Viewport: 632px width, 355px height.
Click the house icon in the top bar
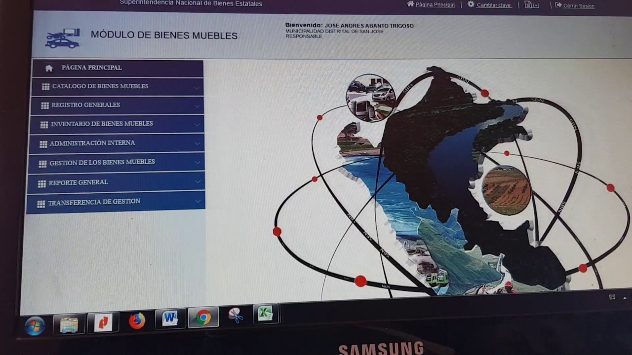tap(410, 4)
